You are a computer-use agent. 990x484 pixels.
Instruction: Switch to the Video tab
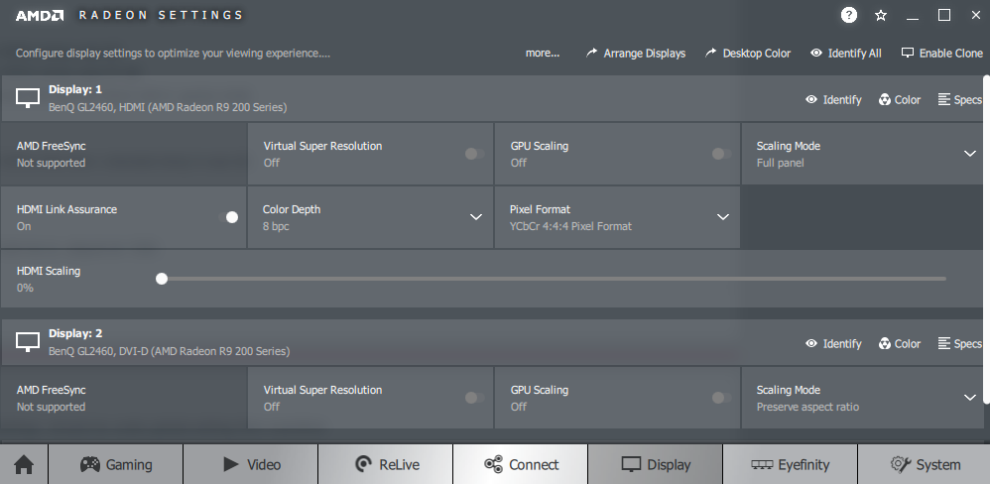[251, 465]
